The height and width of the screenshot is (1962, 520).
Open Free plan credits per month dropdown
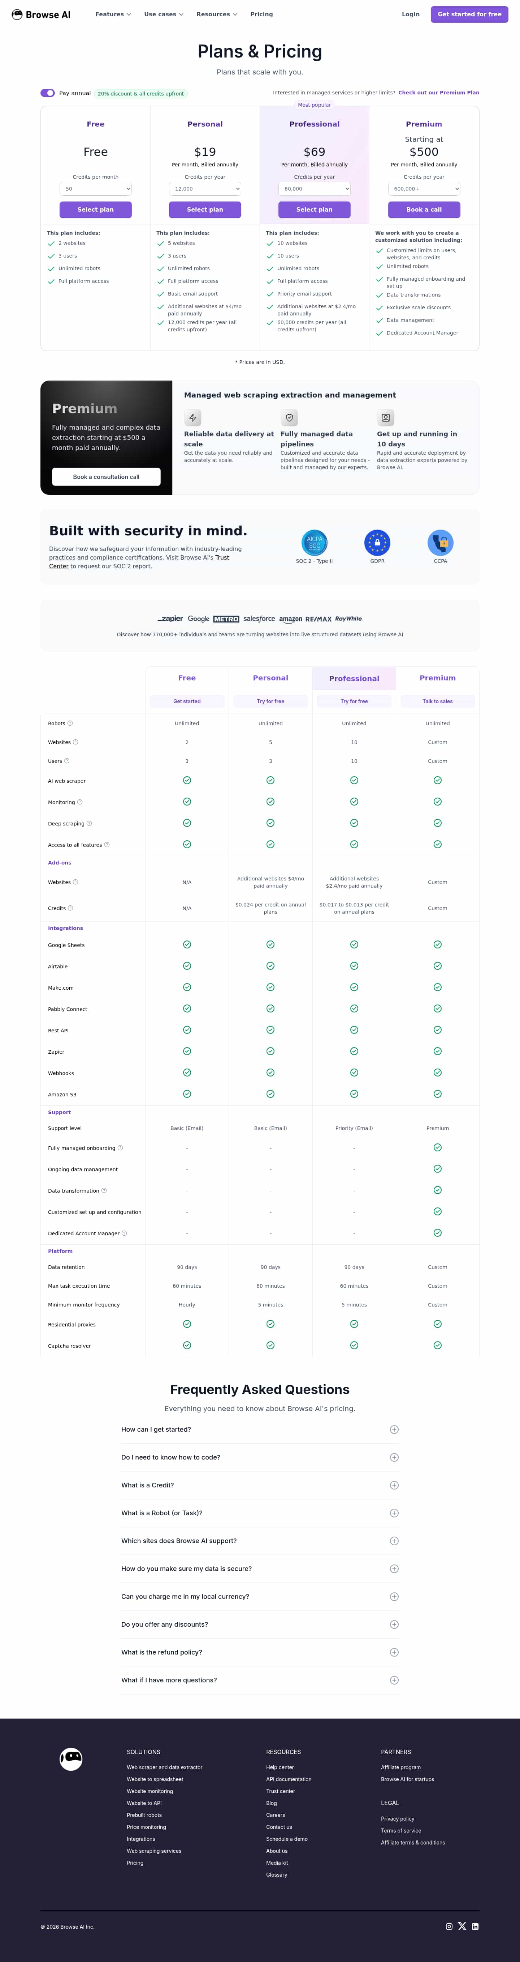pyautogui.click(x=96, y=189)
